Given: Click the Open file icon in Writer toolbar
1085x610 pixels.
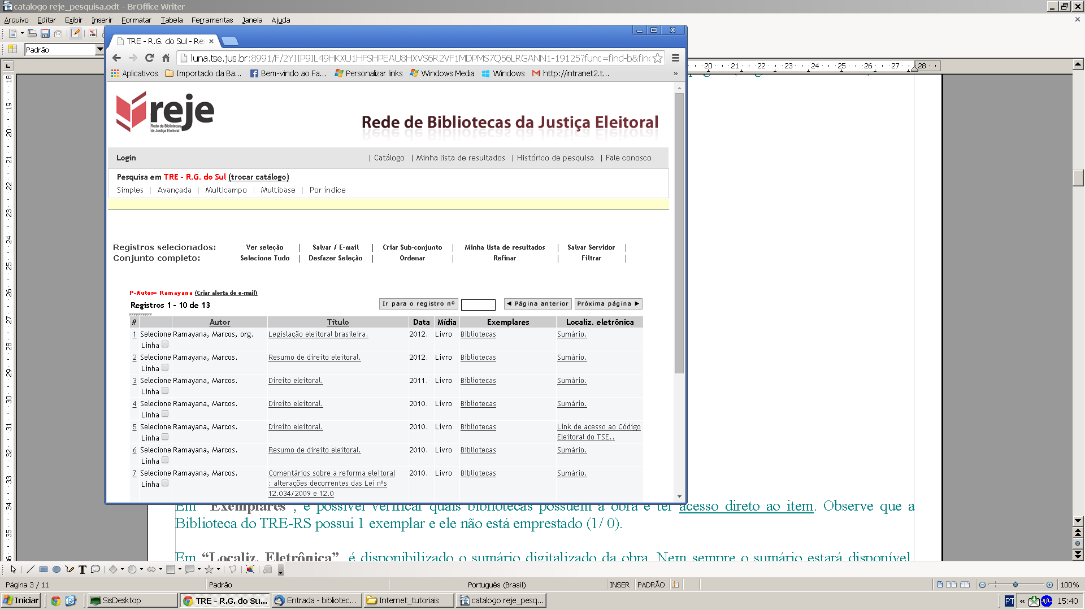Looking at the screenshot, I should pyautogui.click(x=32, y=34).
